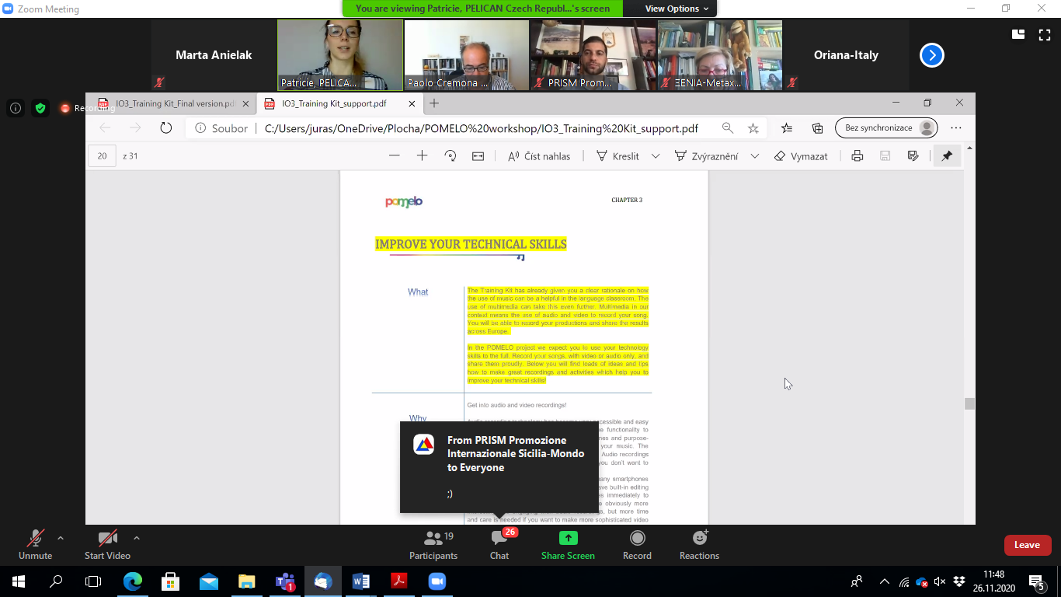Switch Zoom to gallery view layout

pos(1018,34)
